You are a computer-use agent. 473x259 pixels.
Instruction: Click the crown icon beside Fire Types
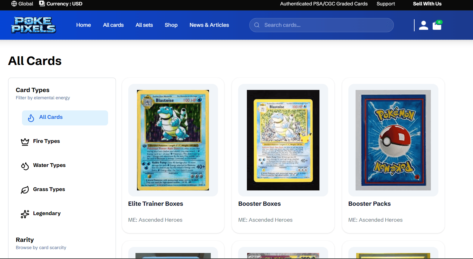pos(25,142)
